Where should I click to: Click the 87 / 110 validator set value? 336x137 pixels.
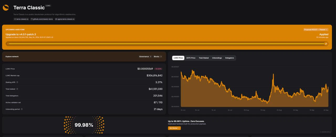[158, 102]
